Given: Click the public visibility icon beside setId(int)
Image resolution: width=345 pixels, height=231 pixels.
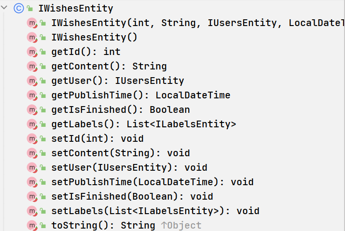Looking at the screenshot, I should tap(42, 139).
